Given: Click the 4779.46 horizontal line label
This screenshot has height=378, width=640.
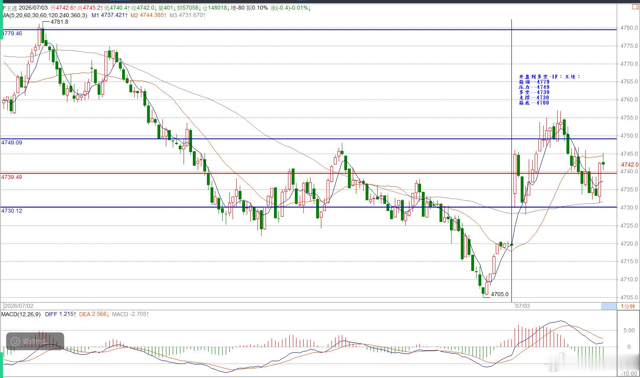Looking at the screenshot, I should click(x=12, y=33).
